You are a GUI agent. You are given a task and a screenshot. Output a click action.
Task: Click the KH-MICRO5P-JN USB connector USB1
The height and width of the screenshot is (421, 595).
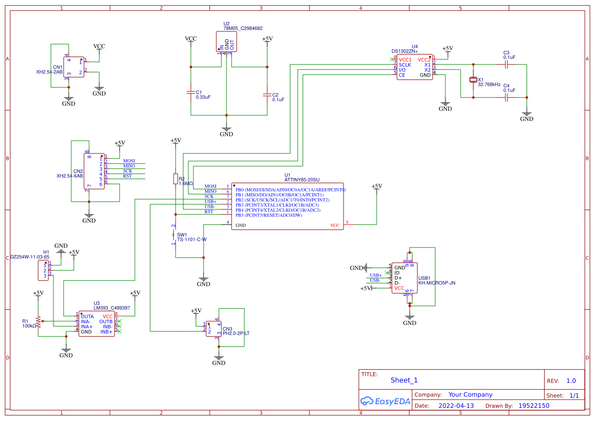405,277
